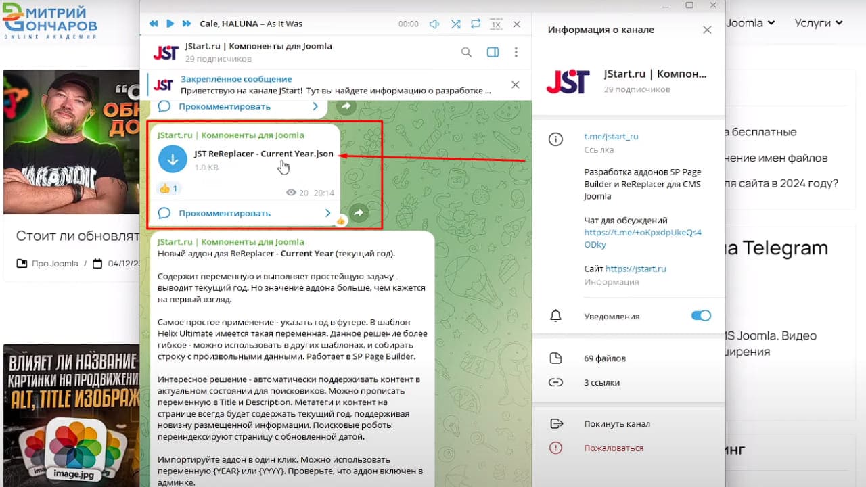866x487 pixels.
Task: Toggle repeat mode in audio player
Action: (x=476, y=24)
